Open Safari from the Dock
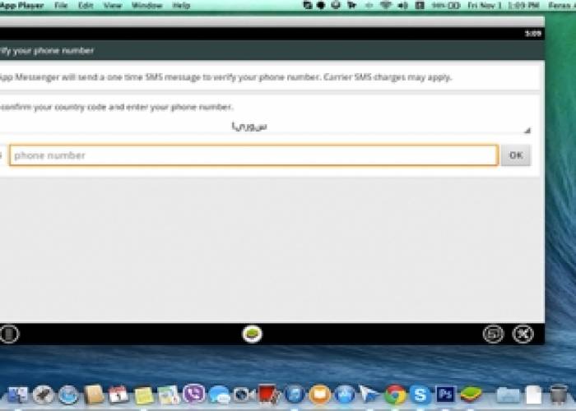Image resolution: width=576 pixels, height=411 pixels. coord(68,395)
